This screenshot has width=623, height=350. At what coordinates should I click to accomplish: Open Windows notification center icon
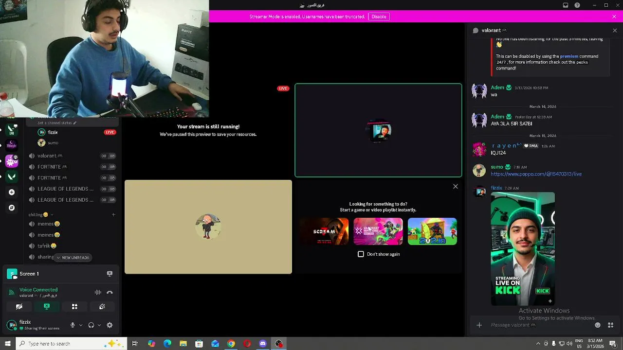pos(613,344)
